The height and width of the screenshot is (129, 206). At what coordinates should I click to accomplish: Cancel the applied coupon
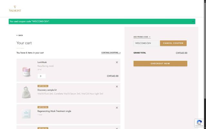tap(173, 43)
